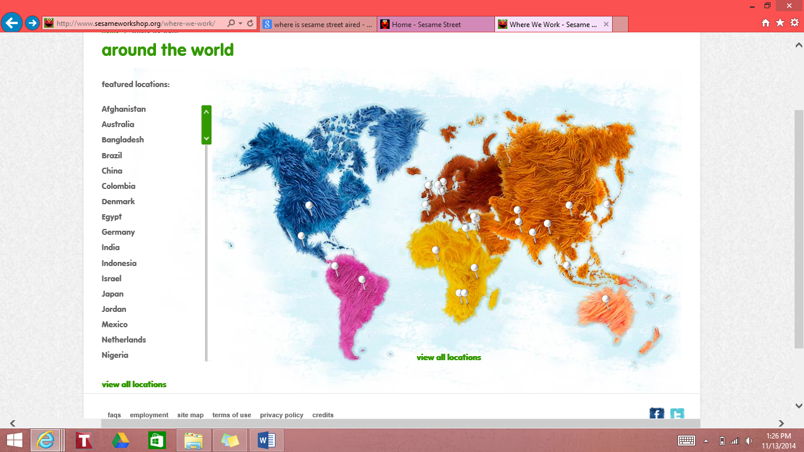
Task: Open the Egypt location link
Action: pyautogui.click(x=112, y=217)
